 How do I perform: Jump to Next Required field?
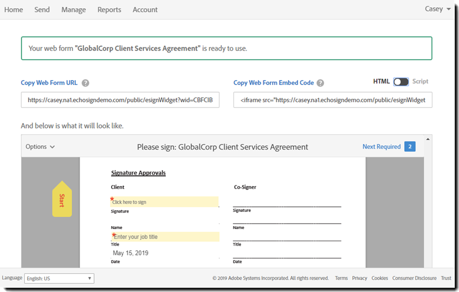tap(382, 147)
